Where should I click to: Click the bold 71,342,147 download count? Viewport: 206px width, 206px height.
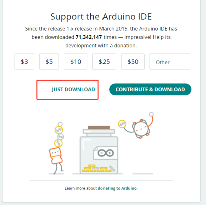pos(89,37)
